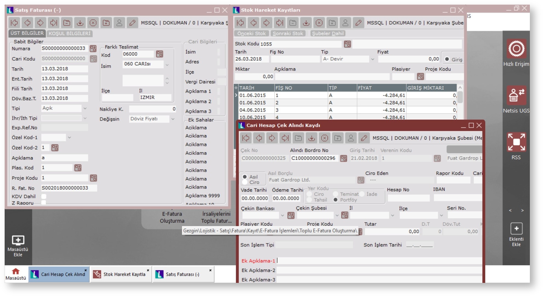Click the Ek Açıklama-2 input field
This screenshot has height=296, width=543.
coord(379,270)
